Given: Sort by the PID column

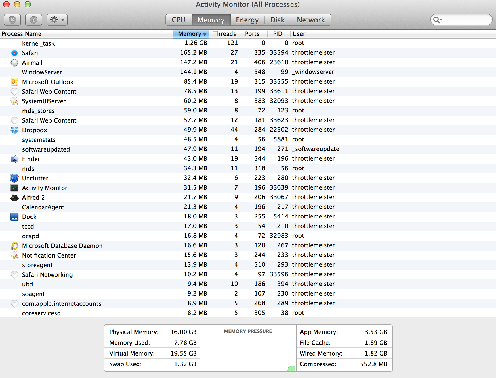Looking at the screenshot, I should tap(278, 34).
